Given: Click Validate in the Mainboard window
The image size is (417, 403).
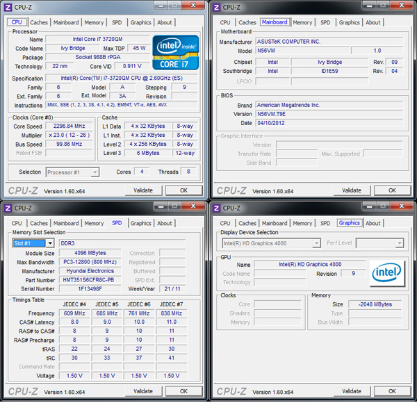Looking at the screenshot, I should pyautogui.click(x=352, y=190).
